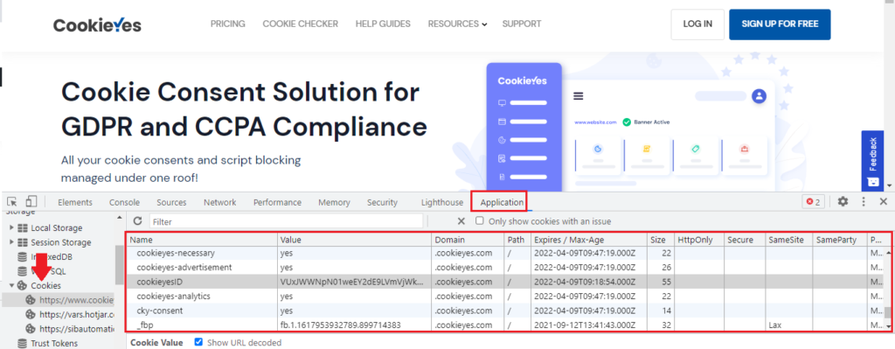Open DevTools settings gear icon
This screenshot has height=349, width=895.
point(843,201)
